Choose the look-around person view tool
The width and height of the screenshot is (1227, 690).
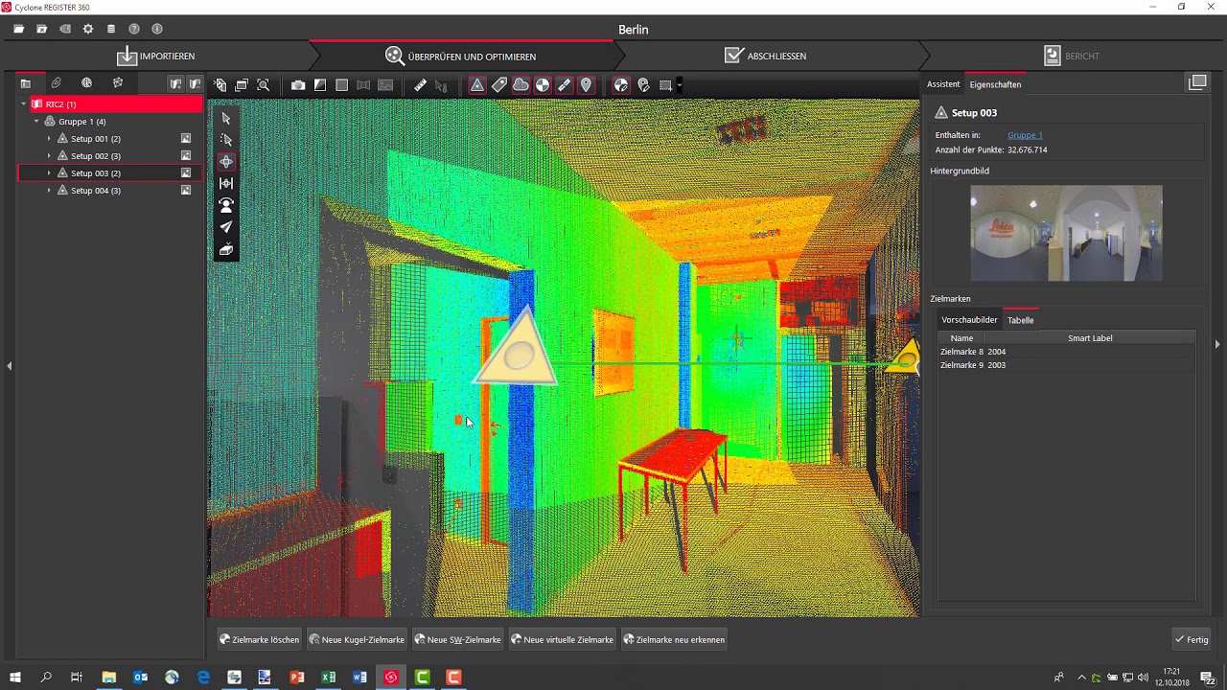pos(226,205)
